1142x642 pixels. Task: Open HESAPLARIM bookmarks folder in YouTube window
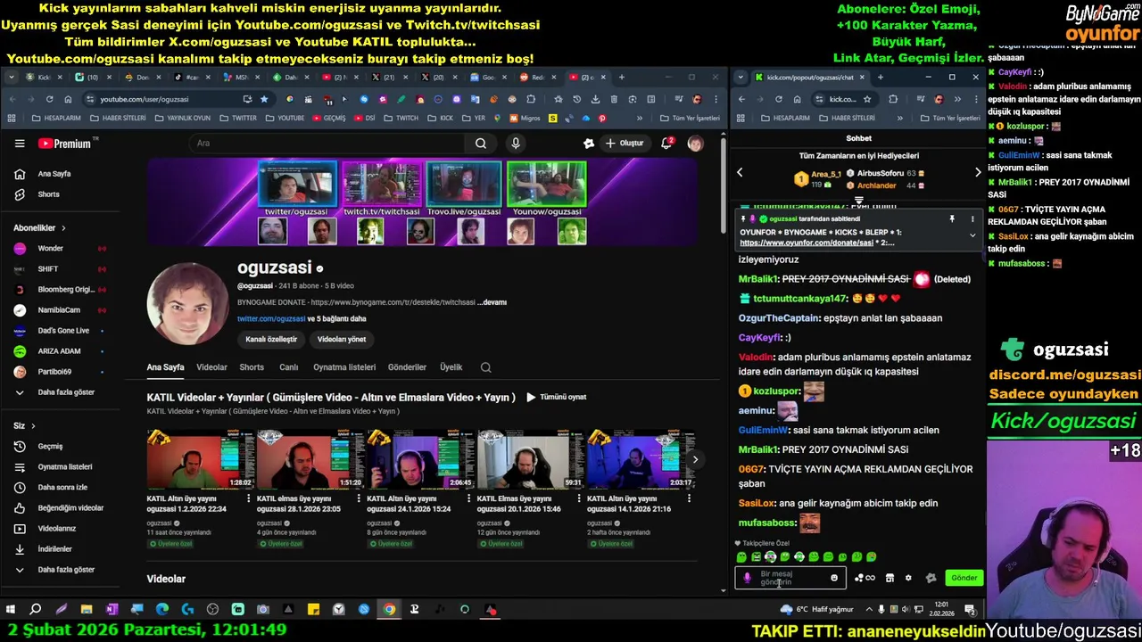coord(56,119)
